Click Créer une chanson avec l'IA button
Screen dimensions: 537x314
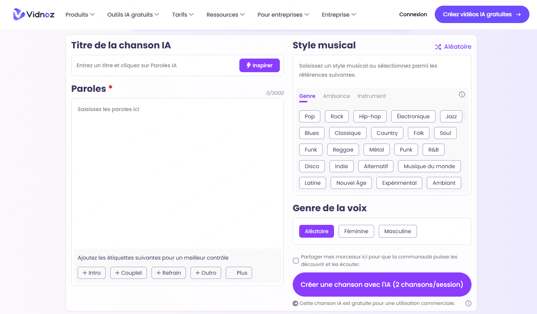pos(382,285)
